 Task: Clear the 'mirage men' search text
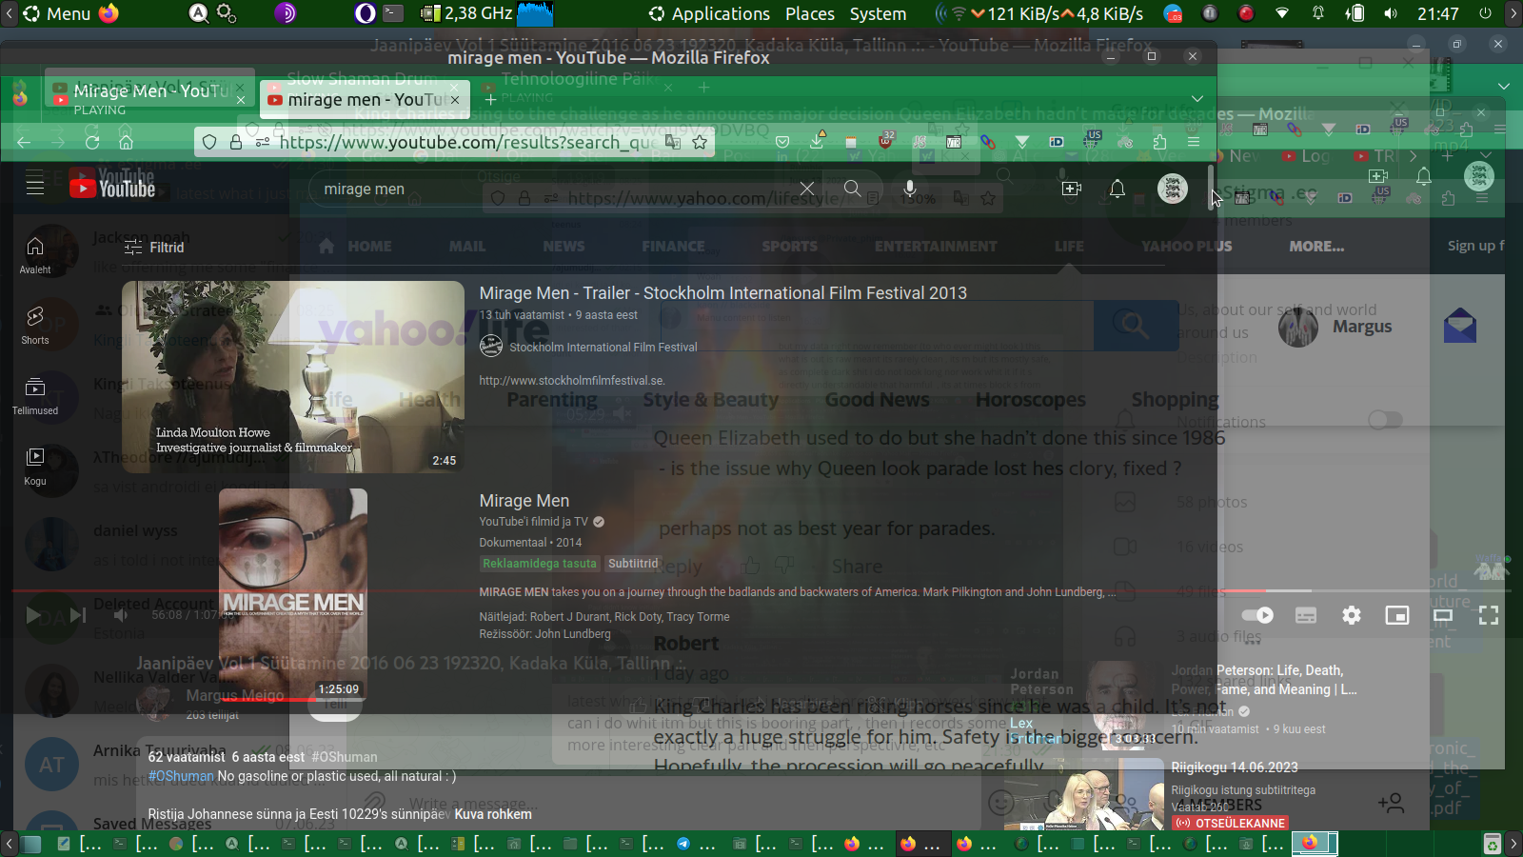tap(807, 189)
